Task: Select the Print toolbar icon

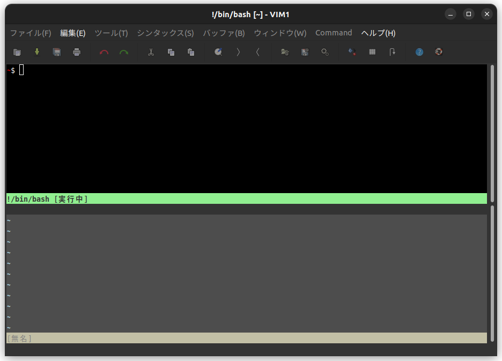Action: [x=77, y=52]
